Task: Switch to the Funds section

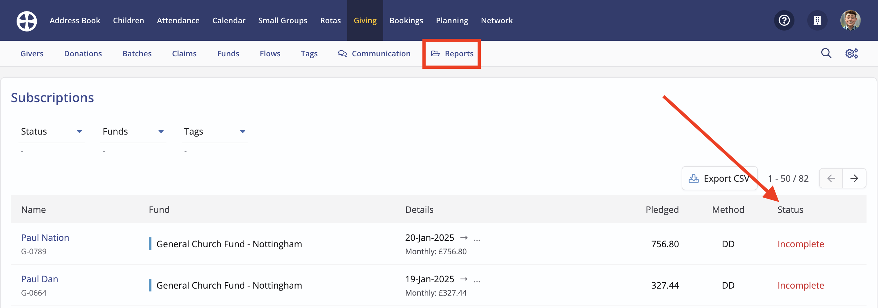Action: coord(228,53)
